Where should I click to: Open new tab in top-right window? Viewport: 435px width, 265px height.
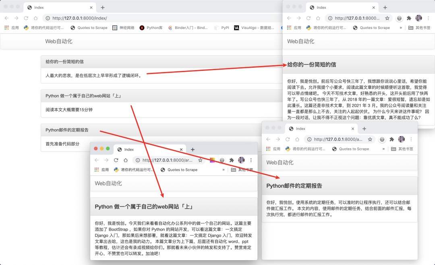pyautogui.click(x=385, y=8)
